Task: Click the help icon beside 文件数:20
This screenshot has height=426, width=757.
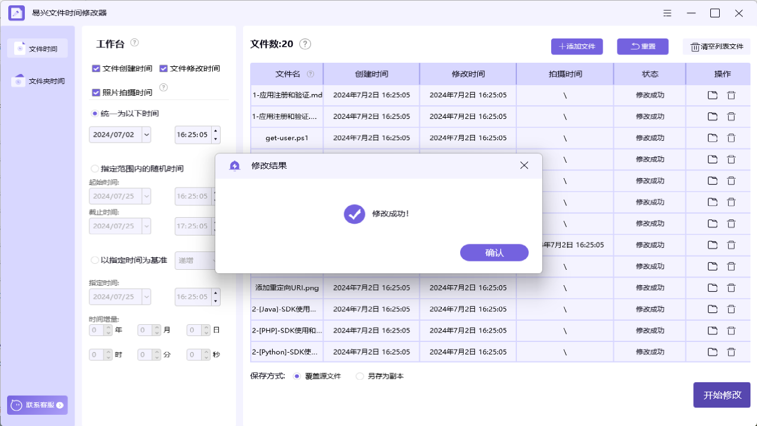Action: 305,44
